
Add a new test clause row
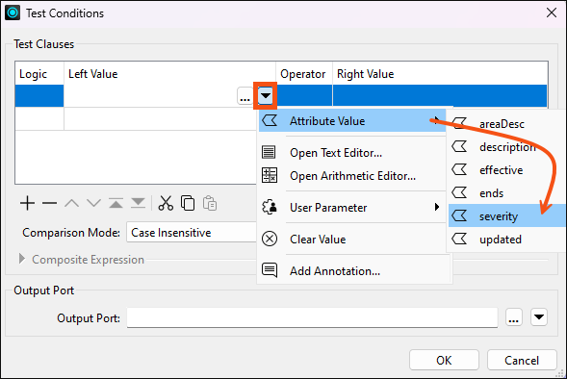pyautogui.click(x=28, y=203)
